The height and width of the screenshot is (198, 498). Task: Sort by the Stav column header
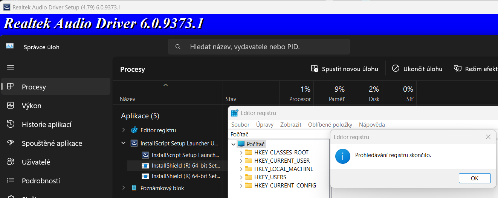click(x=251, y=93)
